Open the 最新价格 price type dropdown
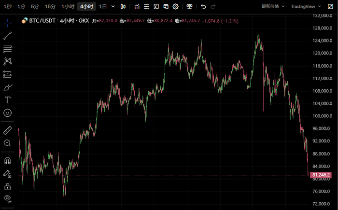Image resolution: width=338 pixels, height=210 pixels. pyautogui.click(x=273, y=7)
